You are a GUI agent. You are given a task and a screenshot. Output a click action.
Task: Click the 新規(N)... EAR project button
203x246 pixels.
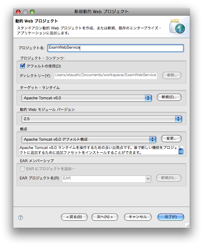tap(169, 178)
